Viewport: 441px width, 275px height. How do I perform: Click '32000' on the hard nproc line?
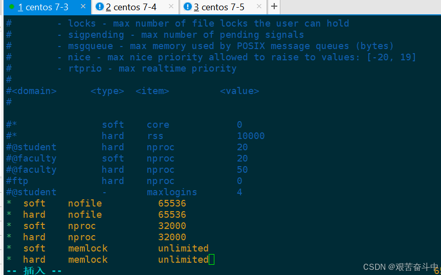point(172,237)
